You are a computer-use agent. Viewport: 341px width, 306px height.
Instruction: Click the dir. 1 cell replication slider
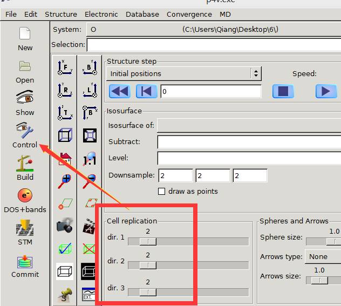(x=148, y=241)
